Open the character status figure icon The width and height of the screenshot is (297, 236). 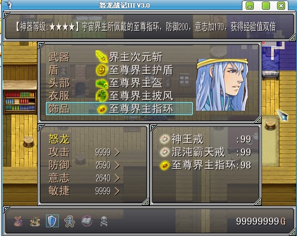point(70,221)
